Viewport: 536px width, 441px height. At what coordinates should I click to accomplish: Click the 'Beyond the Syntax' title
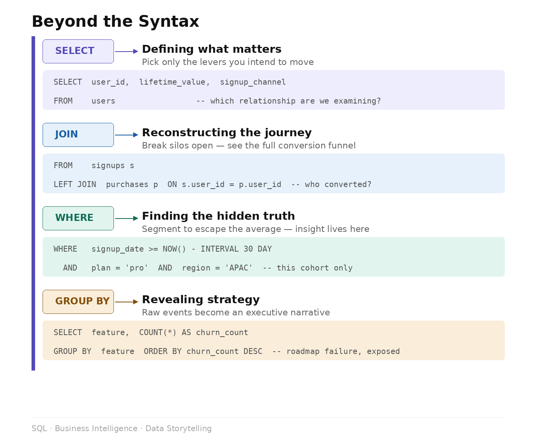click(x=115, y=21)
